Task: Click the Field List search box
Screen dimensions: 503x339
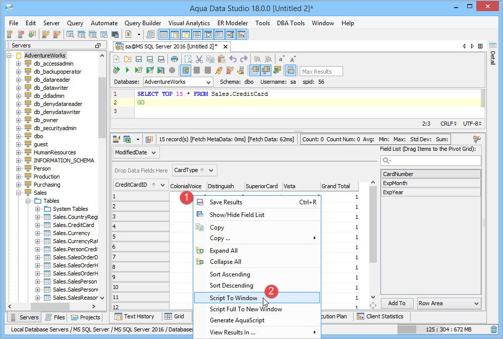Action: coord(430,161)
